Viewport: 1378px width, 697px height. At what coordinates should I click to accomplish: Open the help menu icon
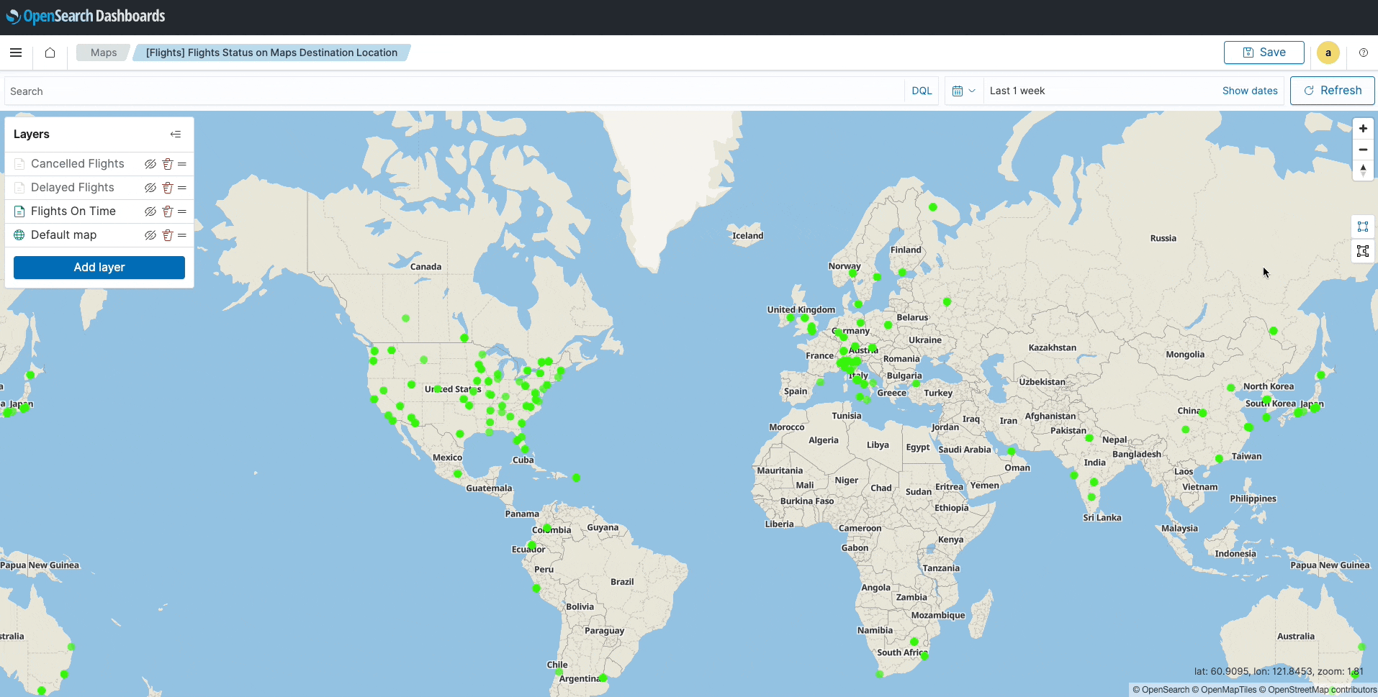point(1363,53)
